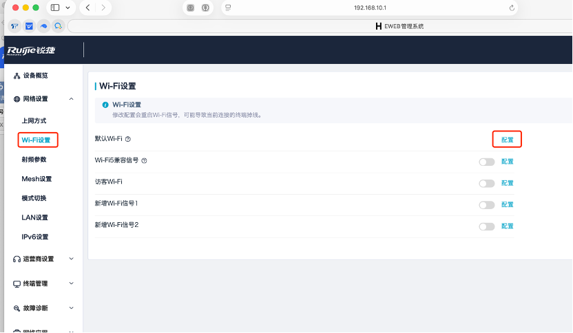Open 上网方式 submenu item

tap(34, 120)
